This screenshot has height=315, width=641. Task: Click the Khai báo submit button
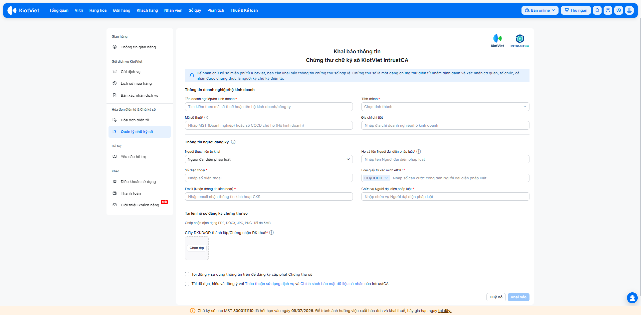click(x=518, y=297)
